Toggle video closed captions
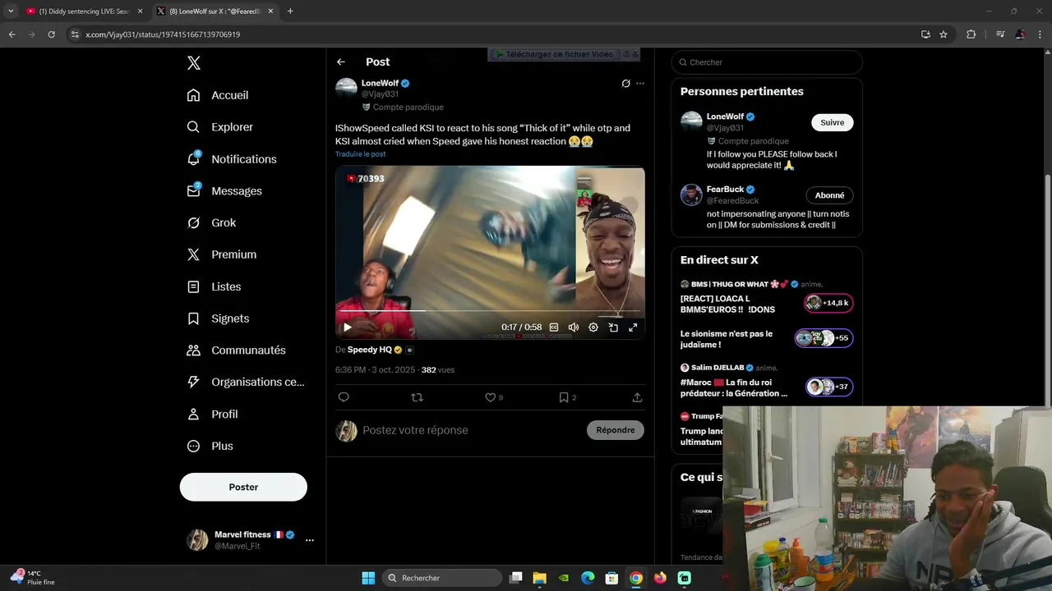 click(x=554, y=328)
